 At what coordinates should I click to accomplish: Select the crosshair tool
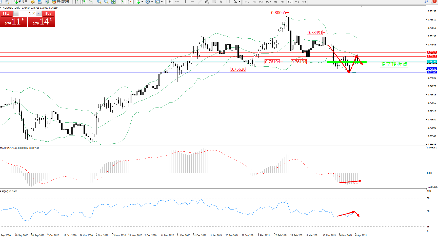point(177,2)
